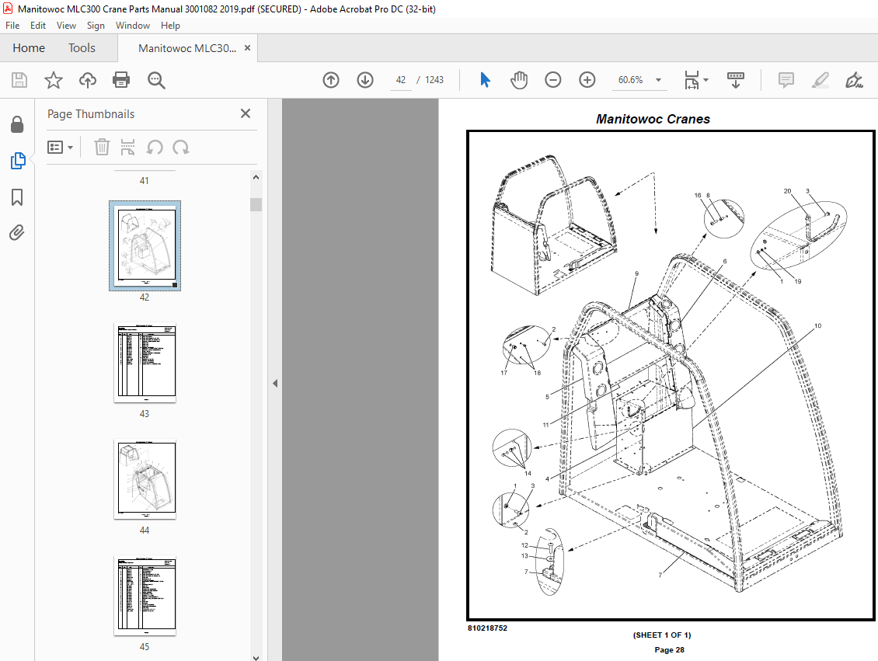Open the Window menu
The height and width of the screenshot is (661, 878).
(133, 26)
